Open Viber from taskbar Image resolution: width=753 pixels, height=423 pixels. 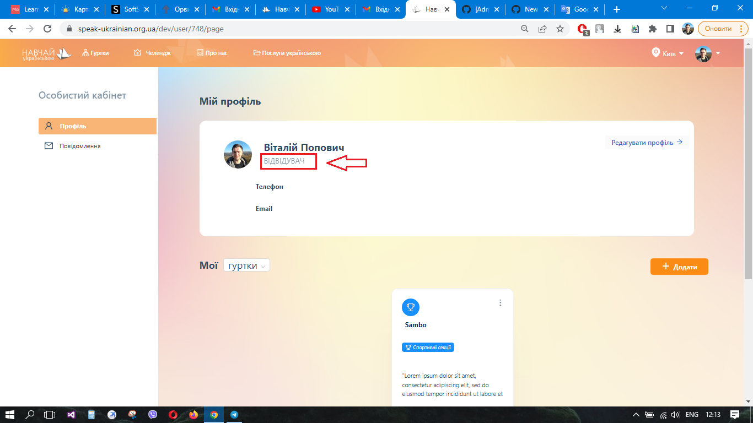(153, 415)
